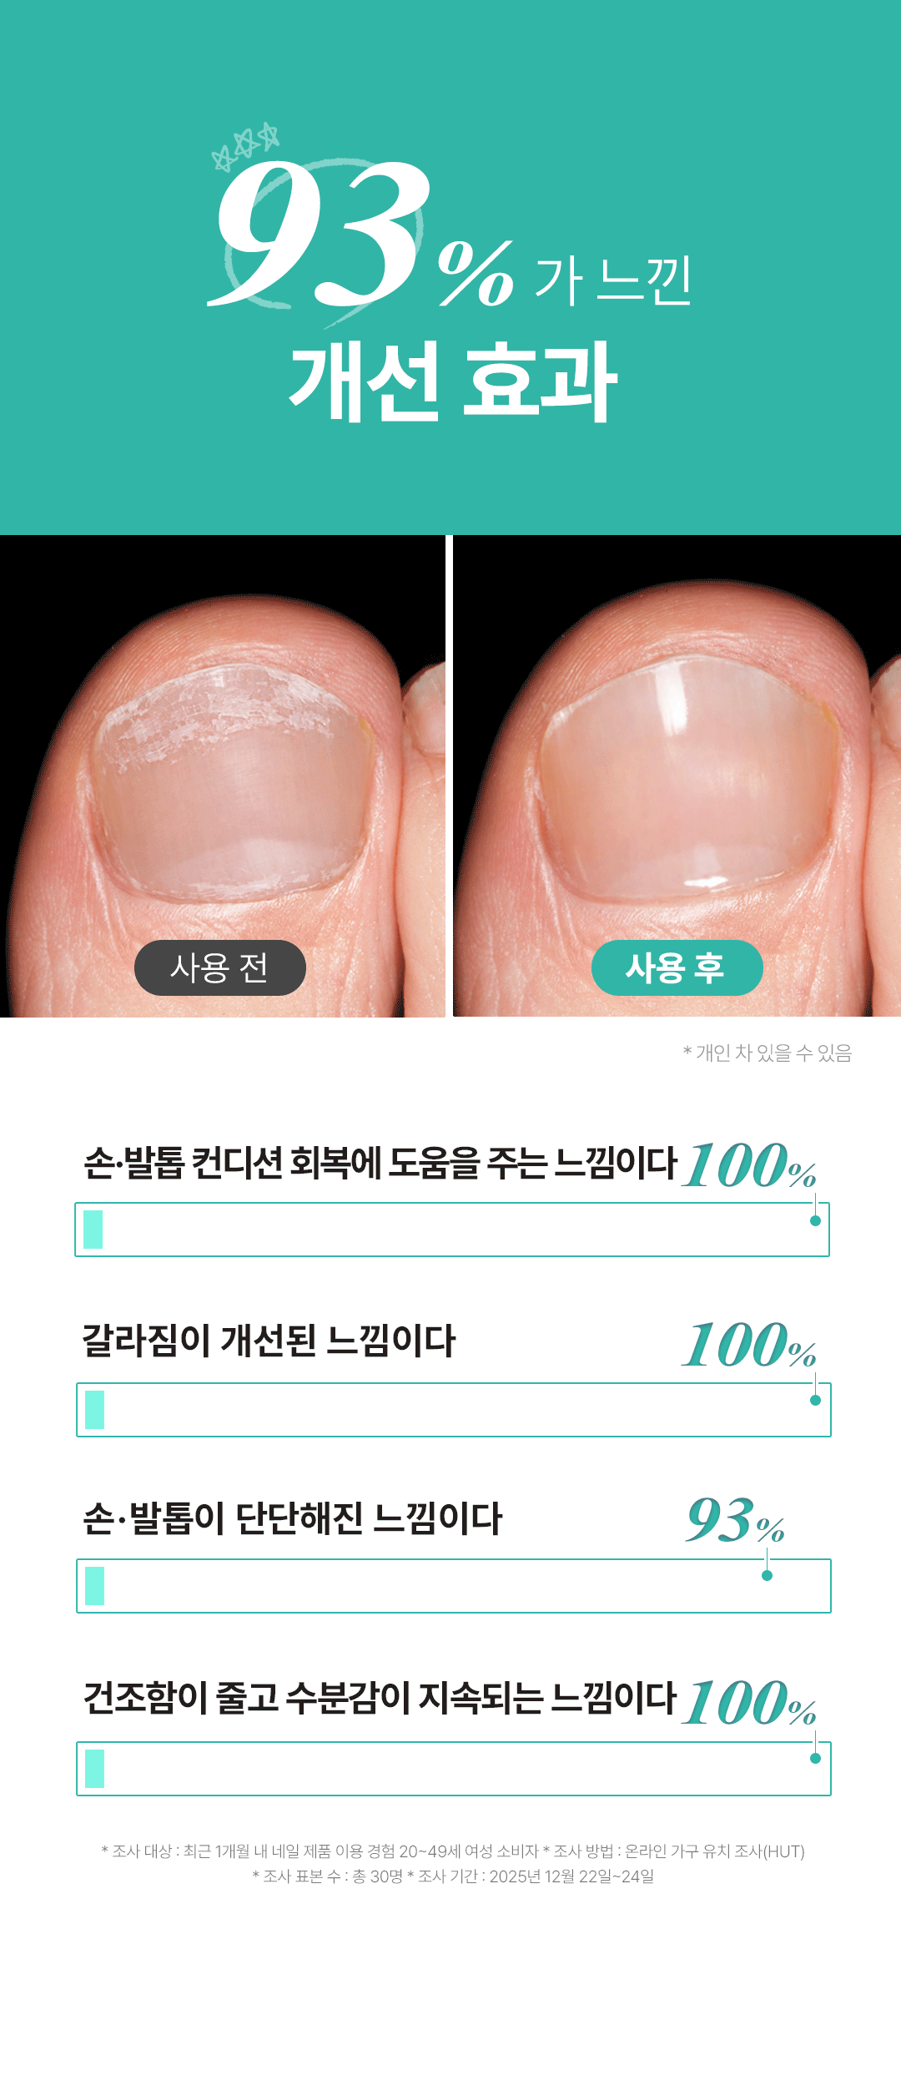Click the 컨디션 회복 progress bar
This screenshot has height=2096, width=901.
click(452, 1230)
